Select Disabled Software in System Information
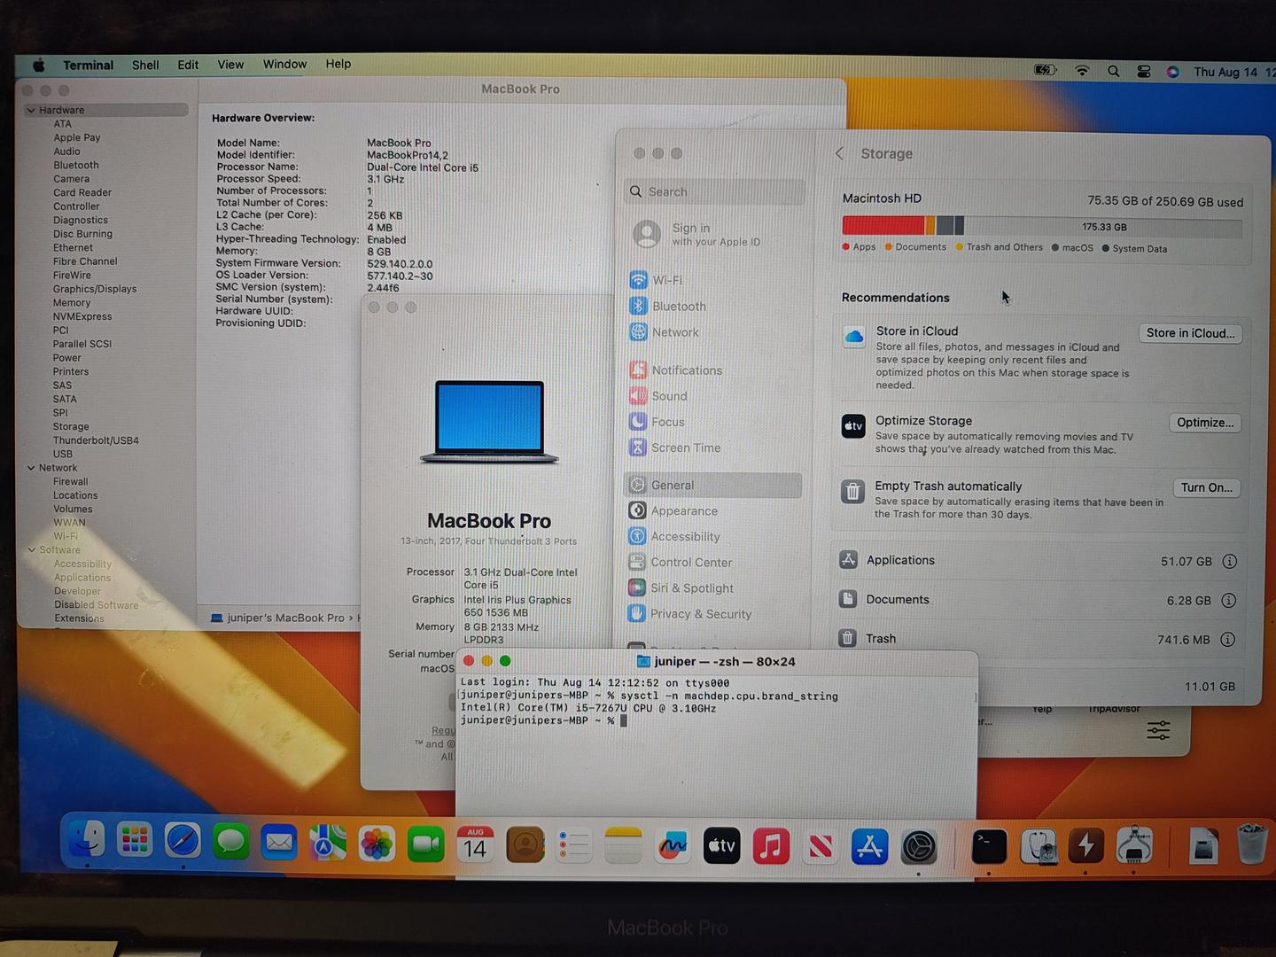The image size is (1276, 957). 97,605
